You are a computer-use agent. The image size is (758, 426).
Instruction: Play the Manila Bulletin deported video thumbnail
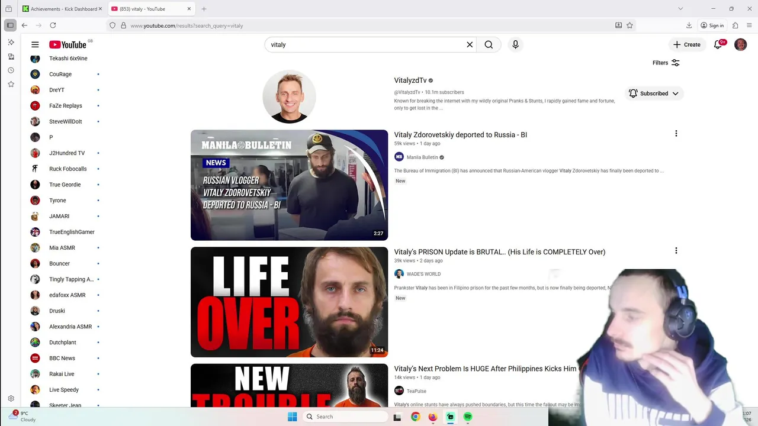tap(289, 185)
